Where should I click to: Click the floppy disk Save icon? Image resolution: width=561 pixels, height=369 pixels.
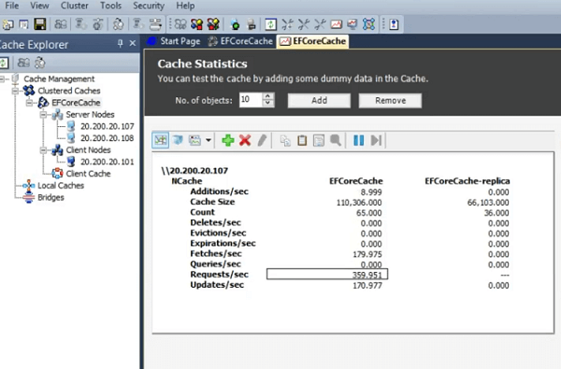tap(39, 24)
